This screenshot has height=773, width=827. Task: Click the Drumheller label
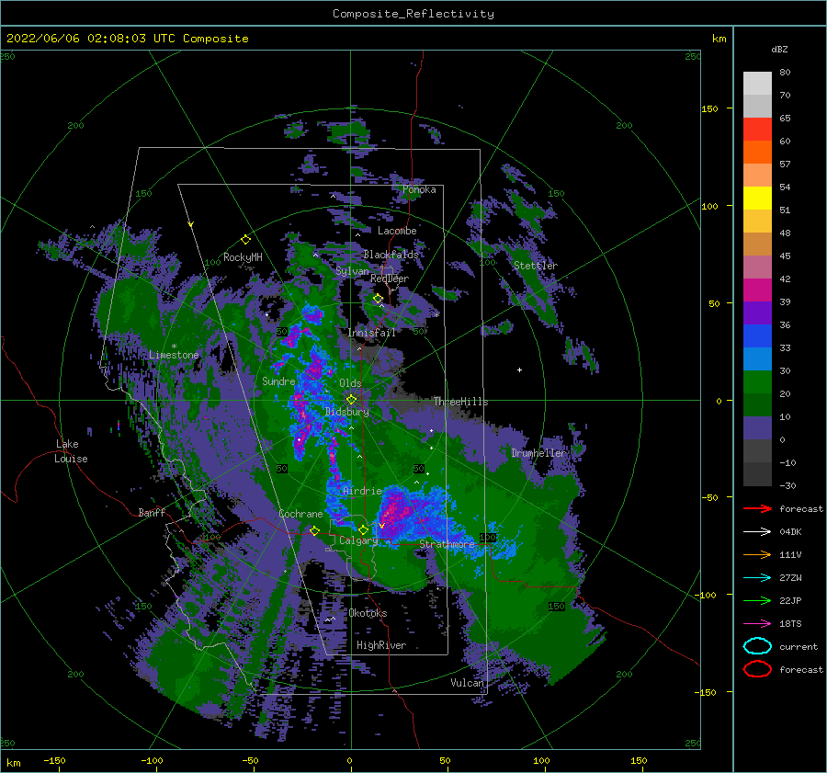pyautogui.click(x=538, y=453)
